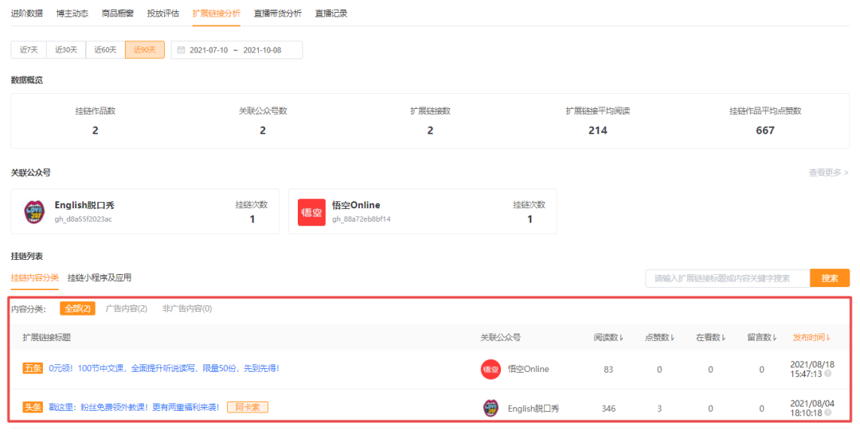Image resolution: width=860 pixels, height=438 pixels.
Task: Click the 查看更多 link
Action: (828, 172)
